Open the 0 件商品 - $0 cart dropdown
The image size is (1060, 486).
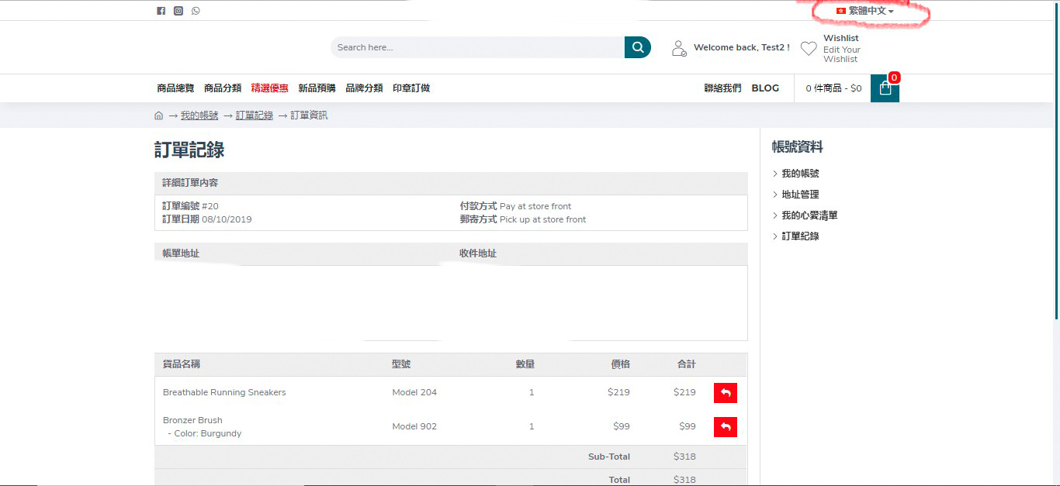[833, 88]
